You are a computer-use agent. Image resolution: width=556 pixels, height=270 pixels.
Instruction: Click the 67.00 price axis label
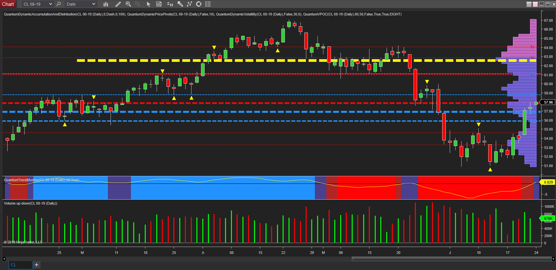pyautogui.click(x=548, y=20)
